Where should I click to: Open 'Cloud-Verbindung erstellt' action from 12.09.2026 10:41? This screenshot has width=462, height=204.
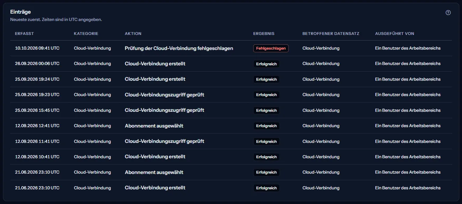pos(155,157)
